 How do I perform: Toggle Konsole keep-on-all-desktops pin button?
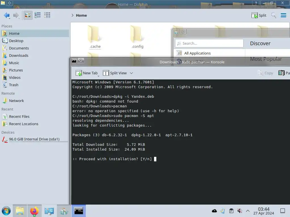(x=81, y=61)
